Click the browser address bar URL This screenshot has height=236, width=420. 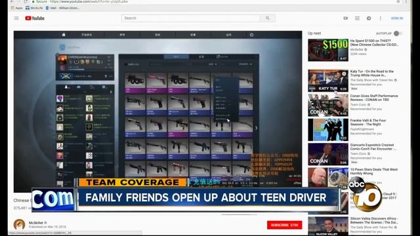coord(89,1)
